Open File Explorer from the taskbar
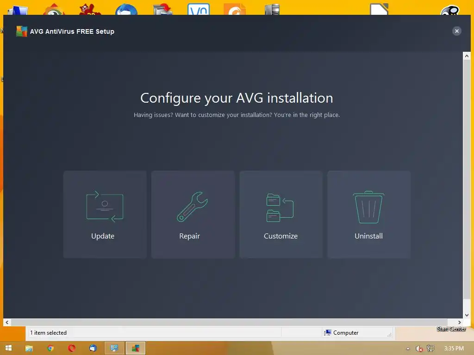474x355 pixels. click(x=29, y=349)
